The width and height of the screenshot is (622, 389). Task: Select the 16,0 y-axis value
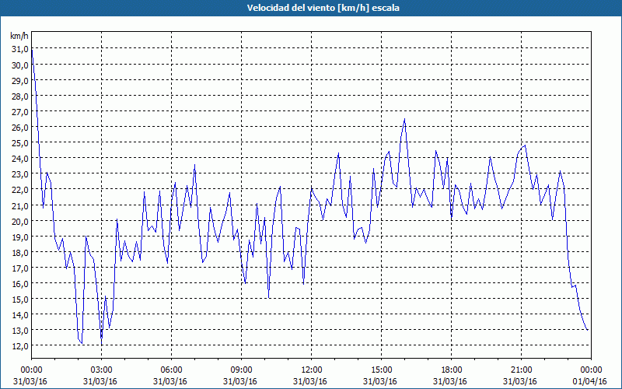[20, 284]
